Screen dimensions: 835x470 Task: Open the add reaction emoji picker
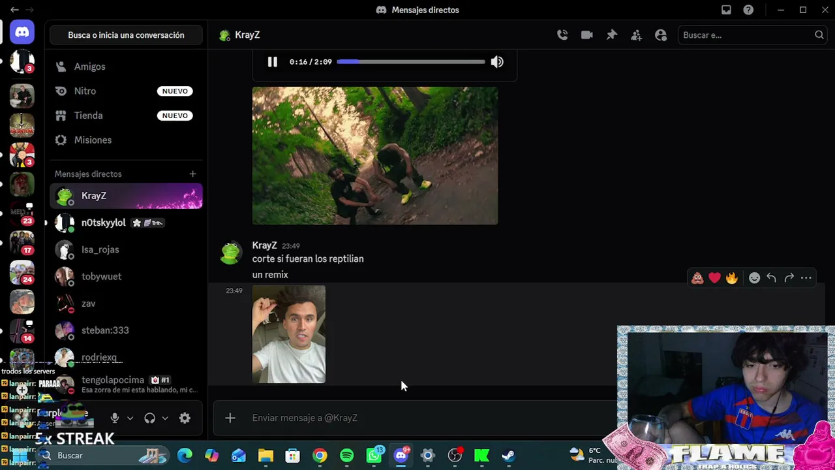point(754,278)
